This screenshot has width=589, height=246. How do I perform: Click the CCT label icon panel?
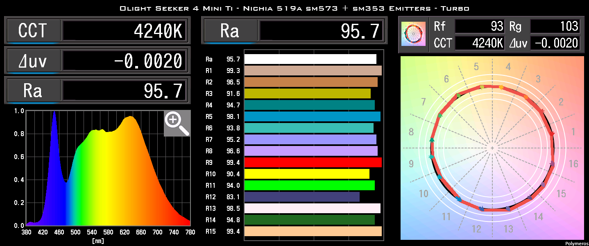(33, 30)
